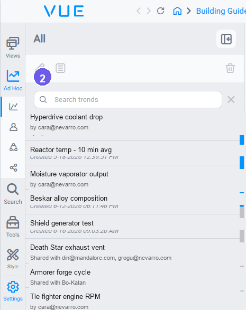Viewport: 246px width, 310px height.
Task: Select the Ad Hoc trends icon
Action: point(13,80)
